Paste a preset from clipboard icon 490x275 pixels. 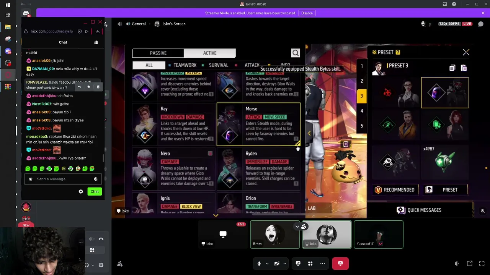point(464,68)
